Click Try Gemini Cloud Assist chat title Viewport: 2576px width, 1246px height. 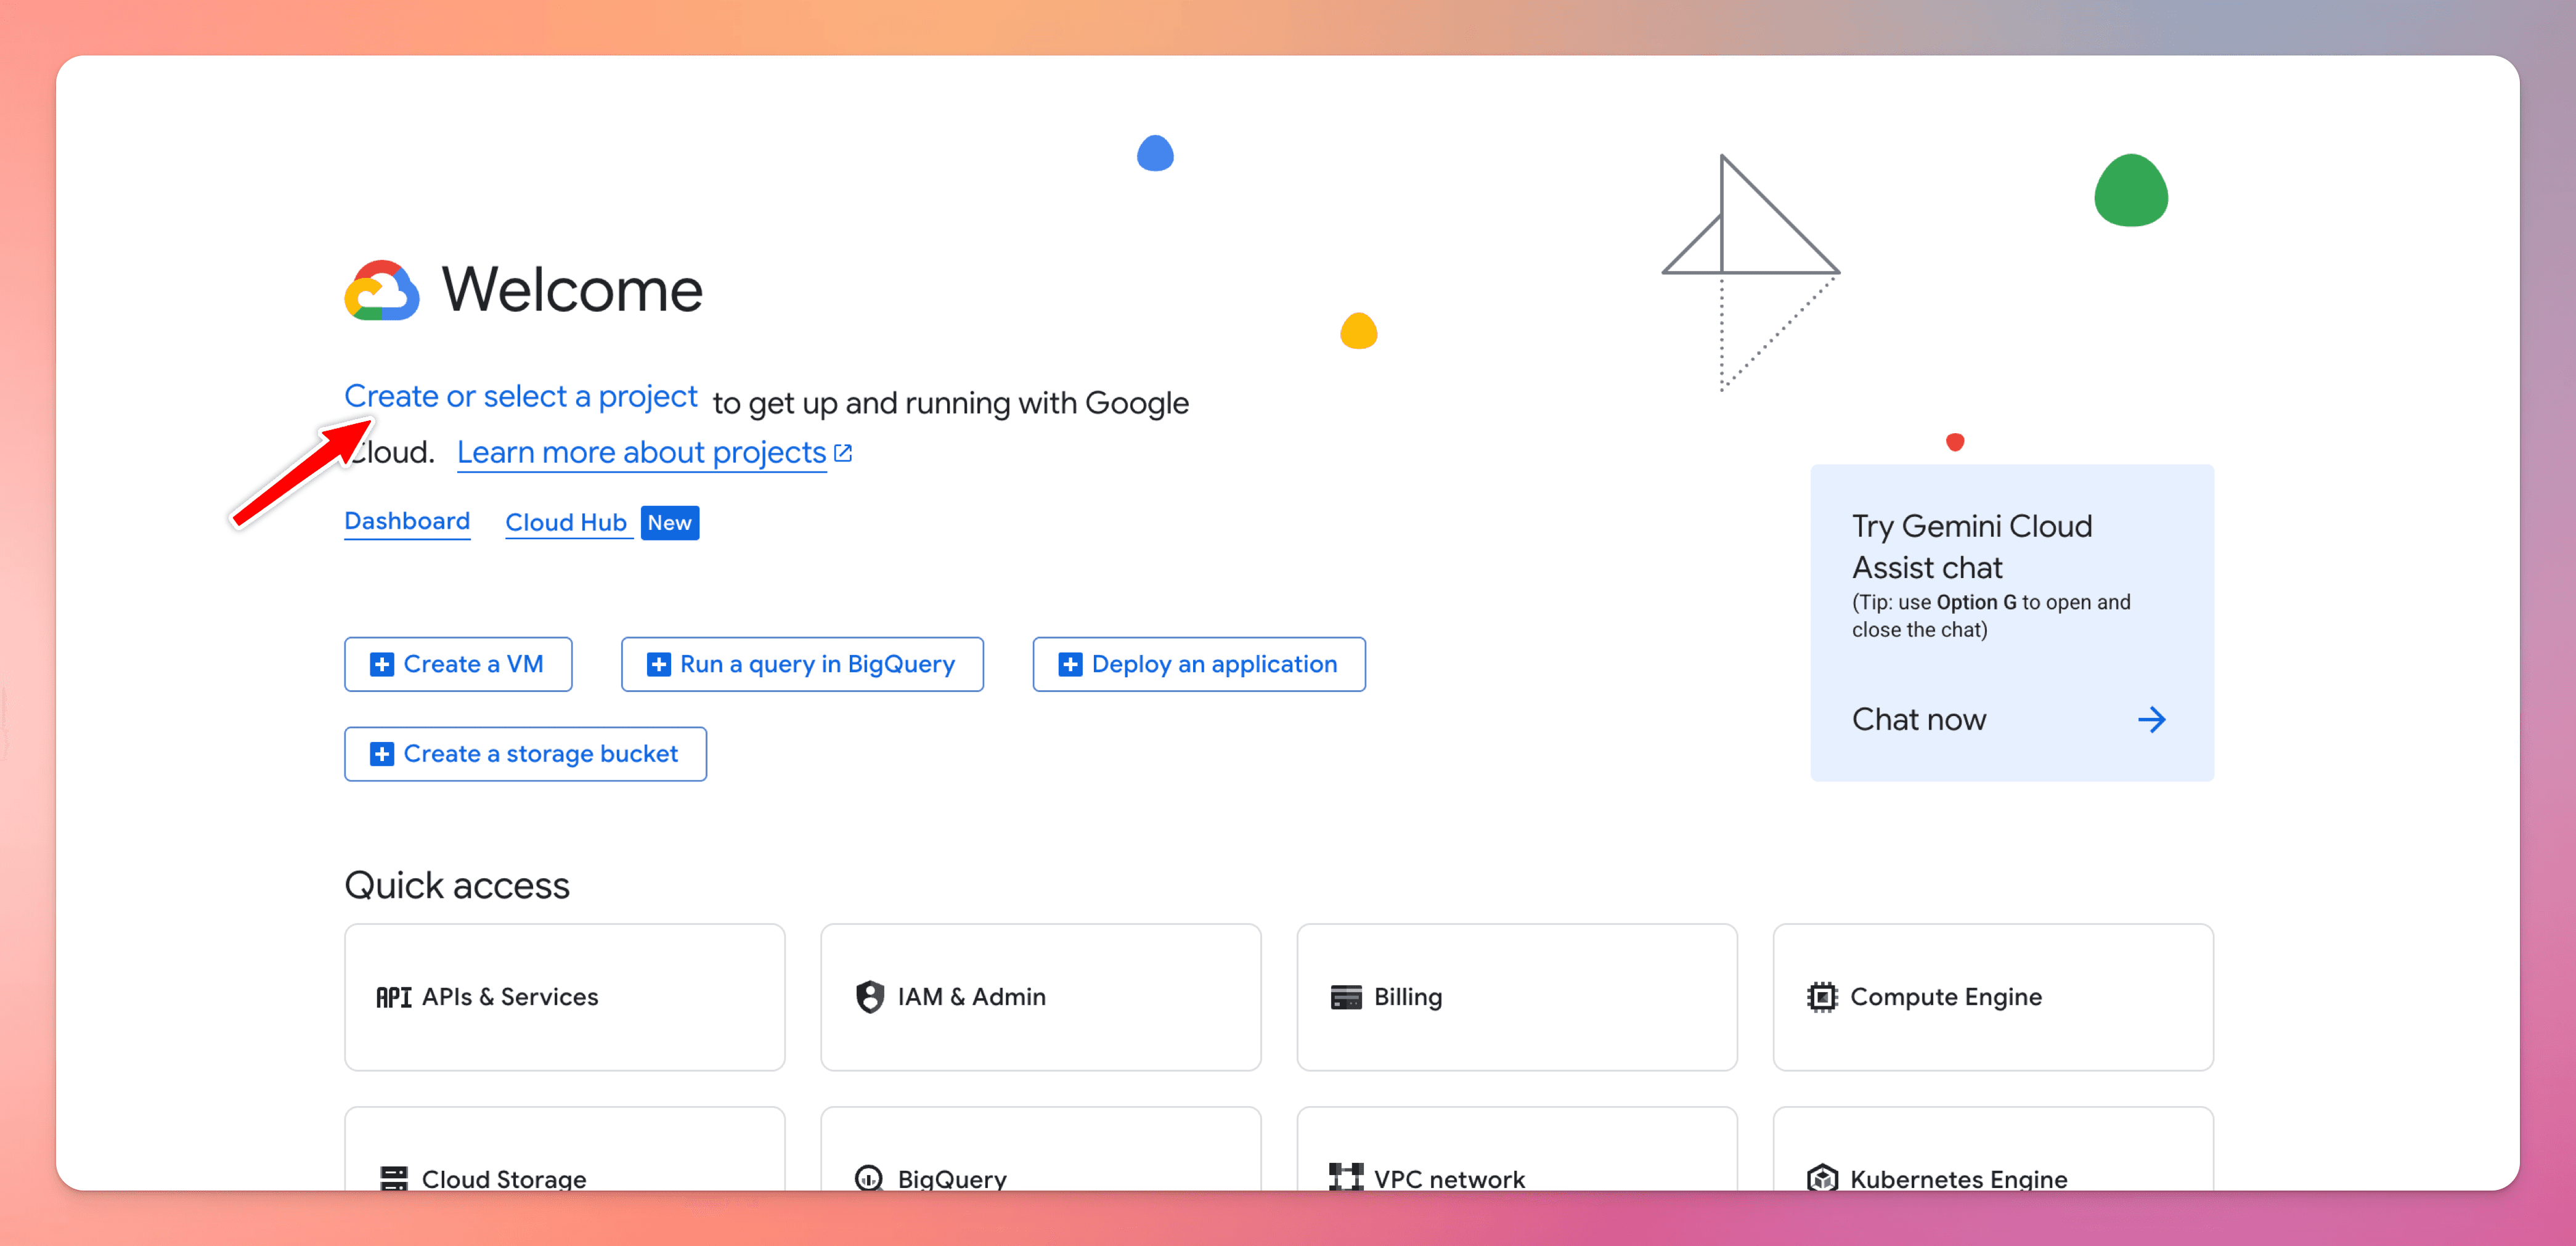click(1972, 547)
